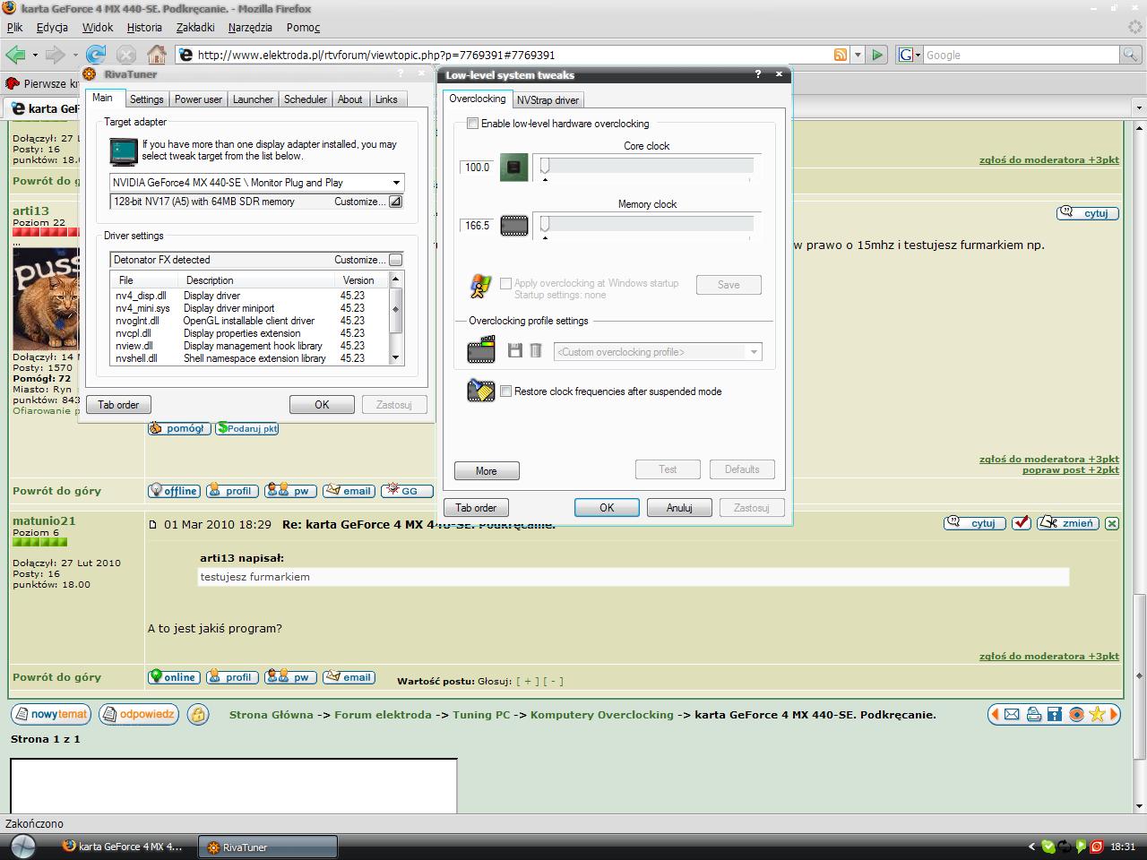The width and height of the screenshot is (1147, 860).
Task: Click the green Go arrow beside the address bar
Action: coord(877,55)
